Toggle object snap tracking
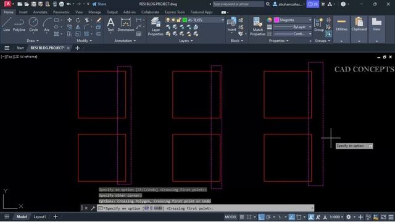This screenshot has height=222, width=395. pos(291,217)
